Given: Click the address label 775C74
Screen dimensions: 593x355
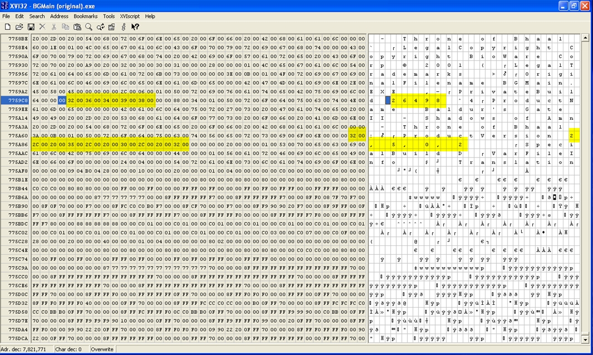Looking at the screenshot, I should 18,259.
